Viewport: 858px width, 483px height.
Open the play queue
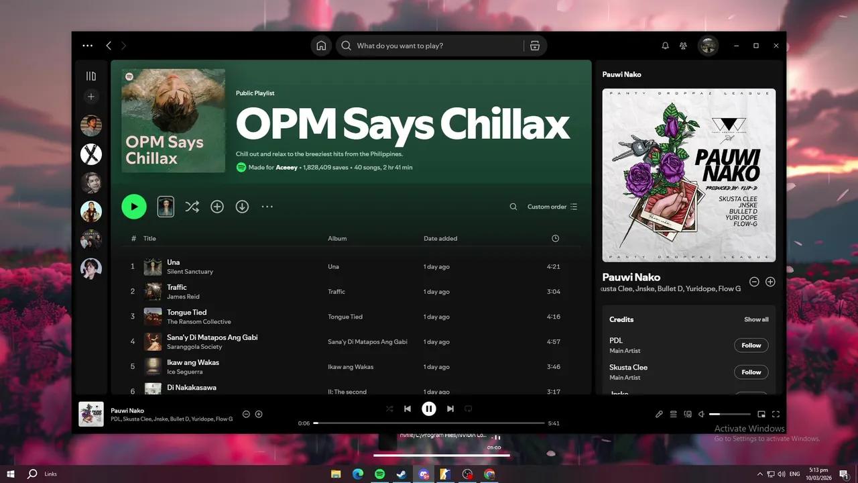click(x=674, y=414)
